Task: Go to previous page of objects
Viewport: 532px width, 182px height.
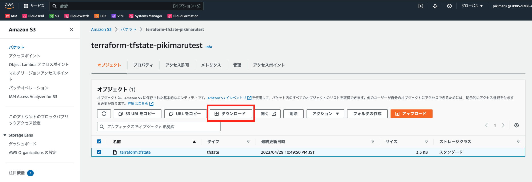Action: coord(486,125)
